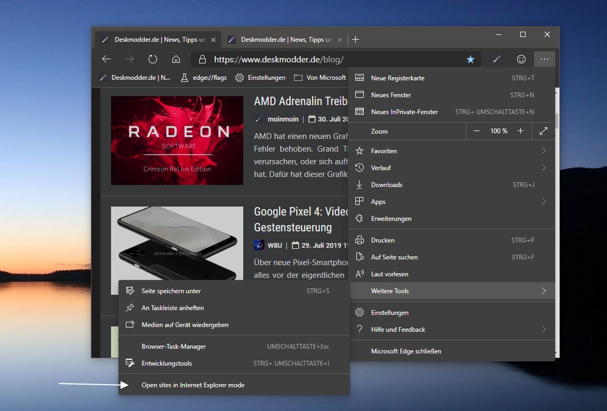Maximize the Edge browser window
This screenshot has height=411, width=607.
pyautogui.click(x=522, y=34)
